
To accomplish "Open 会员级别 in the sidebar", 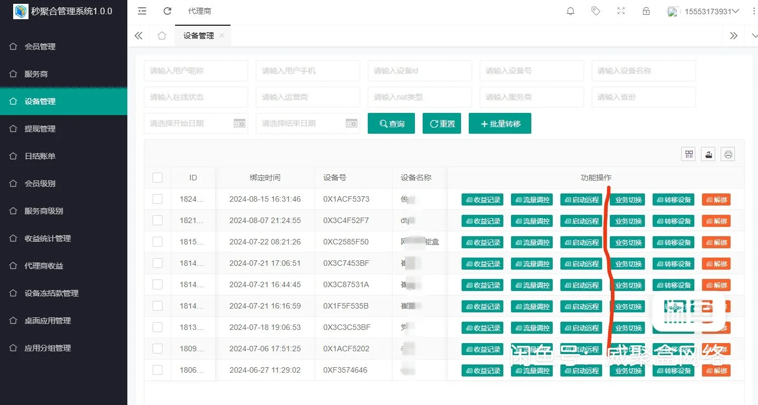I will (x=64, y=184).
